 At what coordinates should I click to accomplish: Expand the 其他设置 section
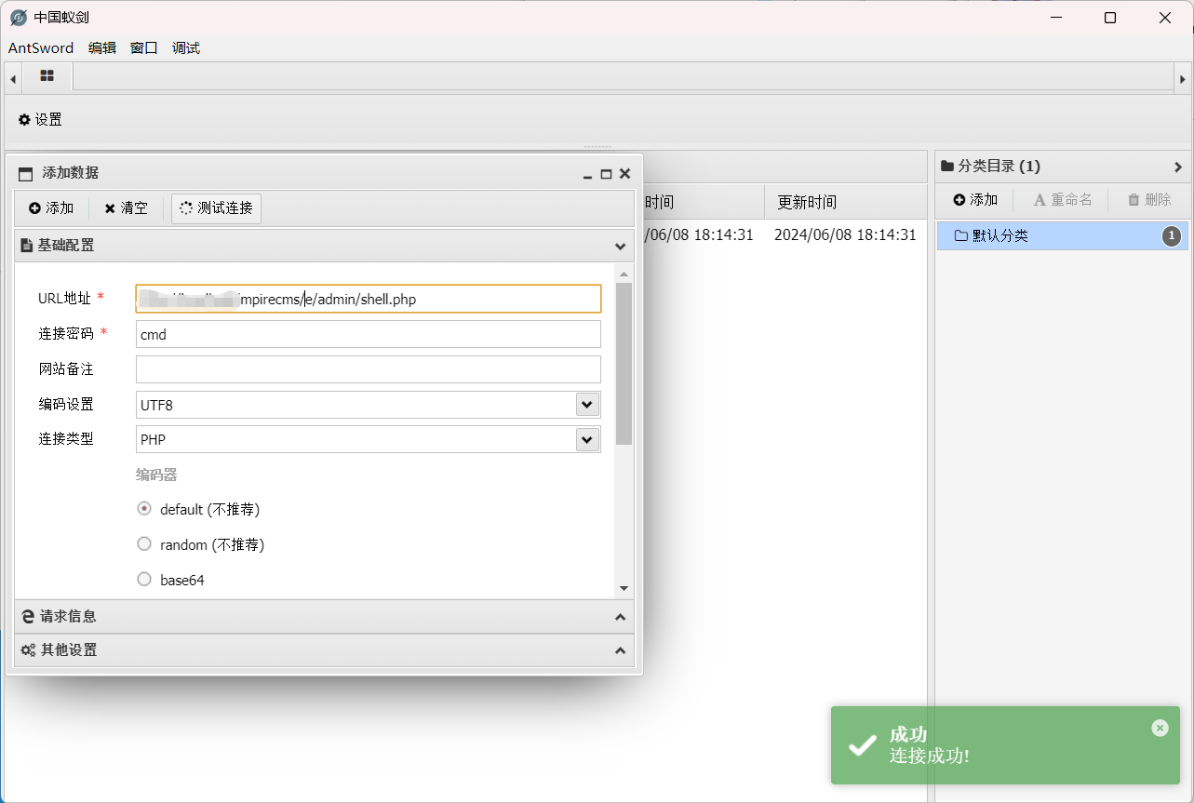point(325,650)
